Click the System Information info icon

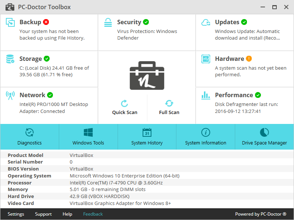[x=206, y=132]
